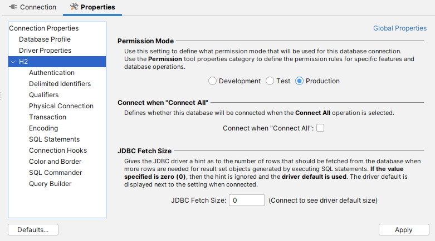This screenshot has height=241, width=435.
Task: Click the wrench icon on Properties tab
Action: pyautogui.click(x=75, y=7)
